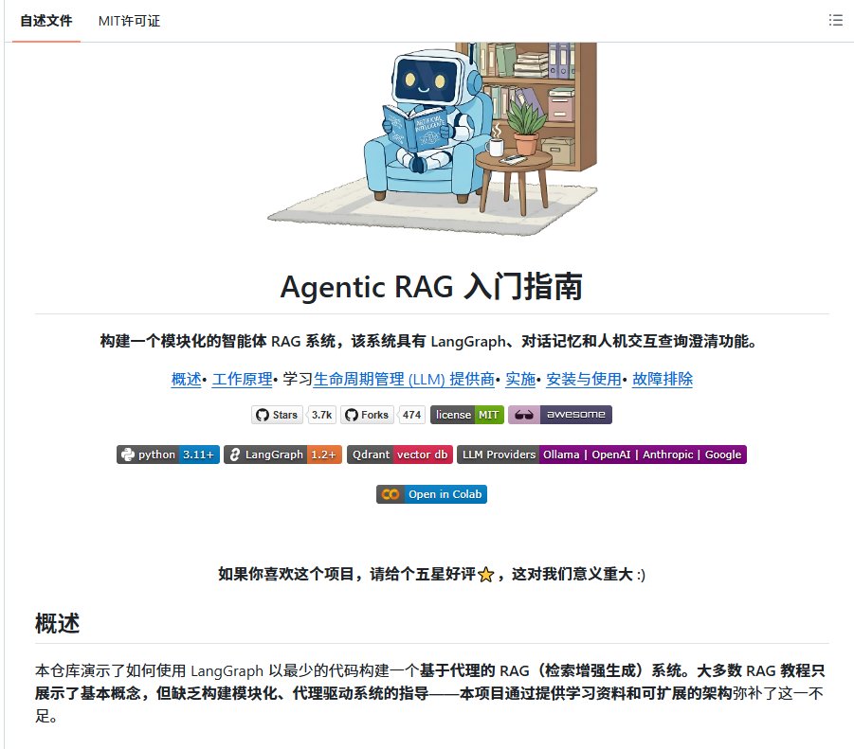The height and width of the screenshot is (749, 854).
Task: Click the GitHub Forks badge
Action: [x=368, y=415]
